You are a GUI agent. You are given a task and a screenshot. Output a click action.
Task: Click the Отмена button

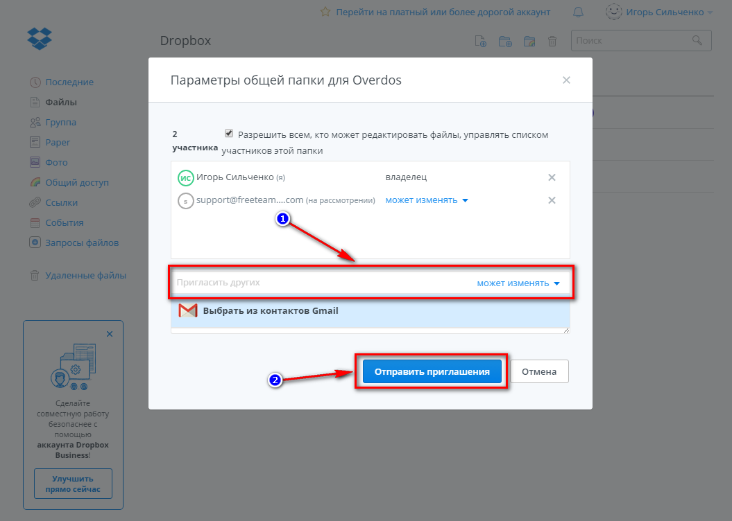point(538,371)
